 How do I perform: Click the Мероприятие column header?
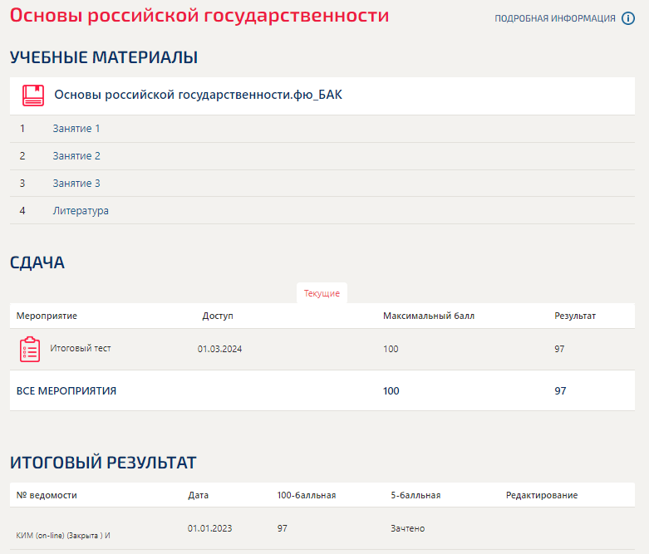47,316
